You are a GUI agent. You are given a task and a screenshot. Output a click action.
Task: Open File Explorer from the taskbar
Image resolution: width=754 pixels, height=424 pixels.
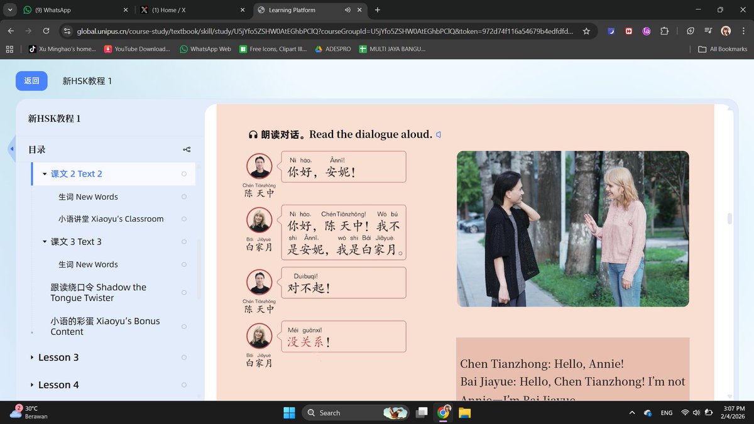[464, 413]
